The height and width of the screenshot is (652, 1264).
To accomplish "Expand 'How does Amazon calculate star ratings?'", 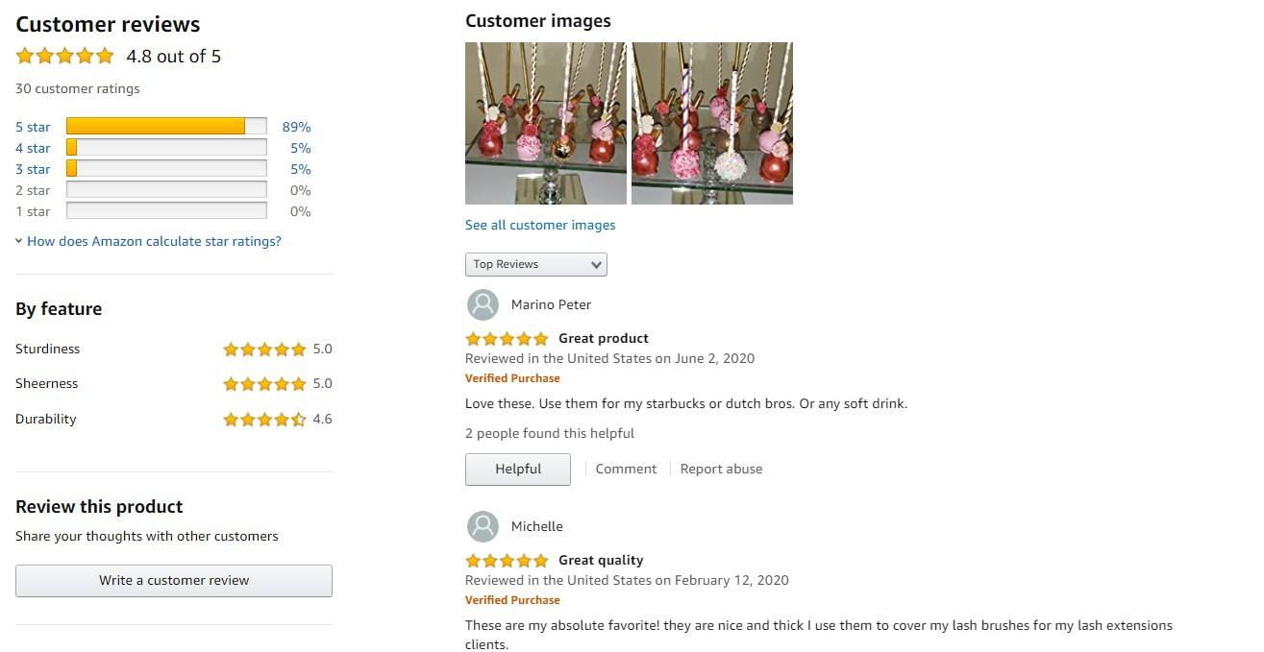I will [x=154, y=242].
